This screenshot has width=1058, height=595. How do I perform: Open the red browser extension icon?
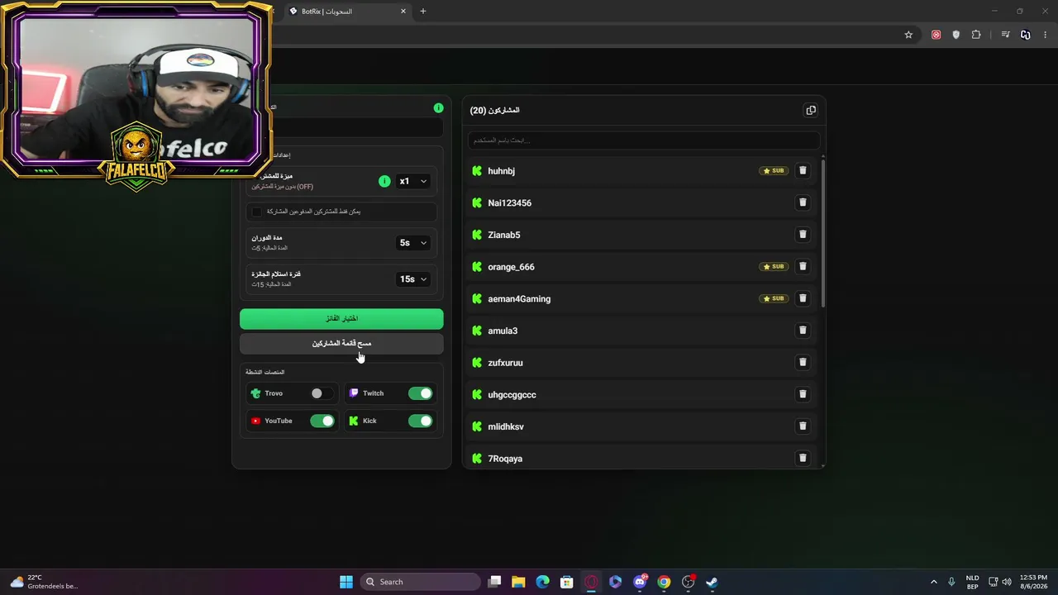[936, 35]
